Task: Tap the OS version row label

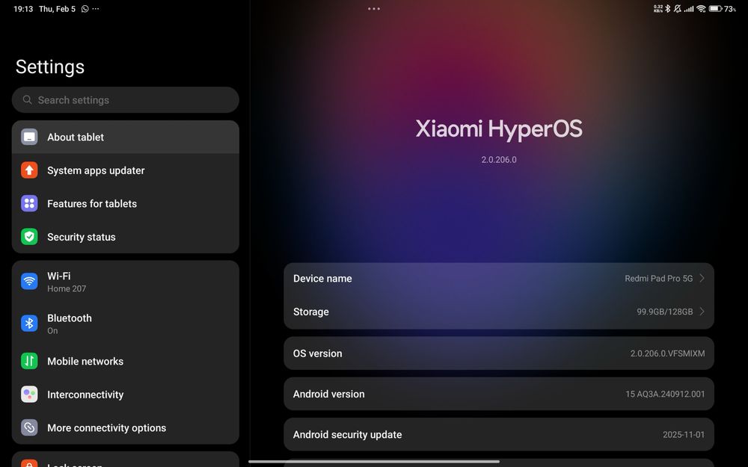Action: pos(318,353)
